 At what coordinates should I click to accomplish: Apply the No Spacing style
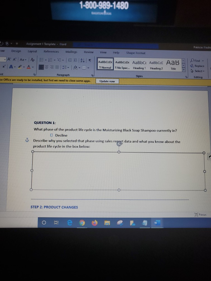pyautogui.click(x=122, y=65)
